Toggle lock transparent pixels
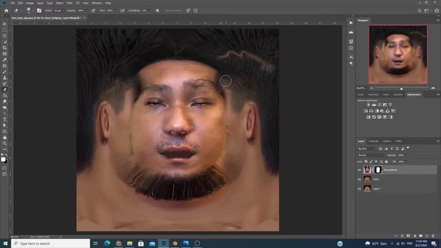The width and height of the screenshot is (441, 248). [x=366, y=162]
